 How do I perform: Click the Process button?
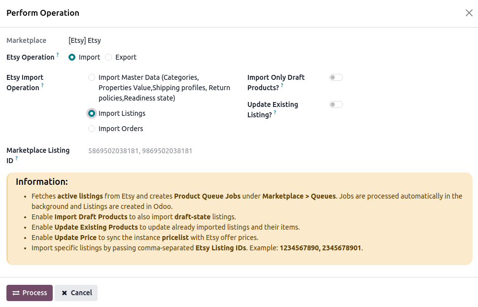click(30, 293)
